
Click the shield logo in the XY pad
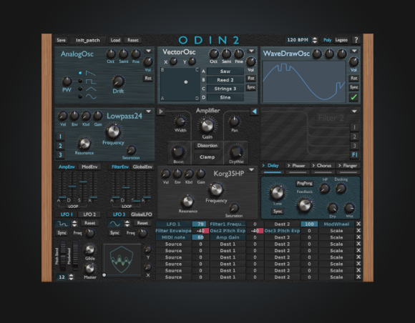point(121,259)
